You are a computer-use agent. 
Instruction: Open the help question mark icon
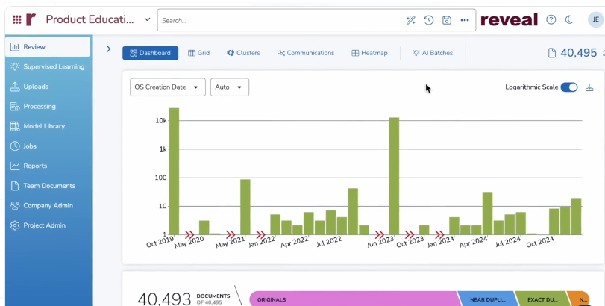coord(551,19)
